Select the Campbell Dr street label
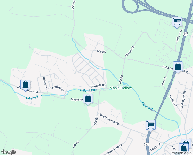This screenshot has width=193, height=155. (57, 88)
